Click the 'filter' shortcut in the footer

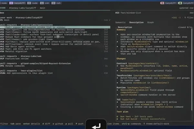[4, 124]
